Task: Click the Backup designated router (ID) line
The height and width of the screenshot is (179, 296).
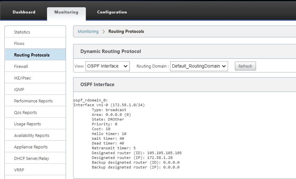Action: point(136,162)
